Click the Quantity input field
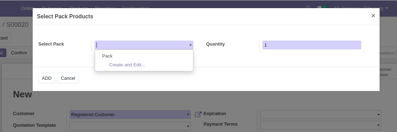The image size is (397, 132). point(312,45)
